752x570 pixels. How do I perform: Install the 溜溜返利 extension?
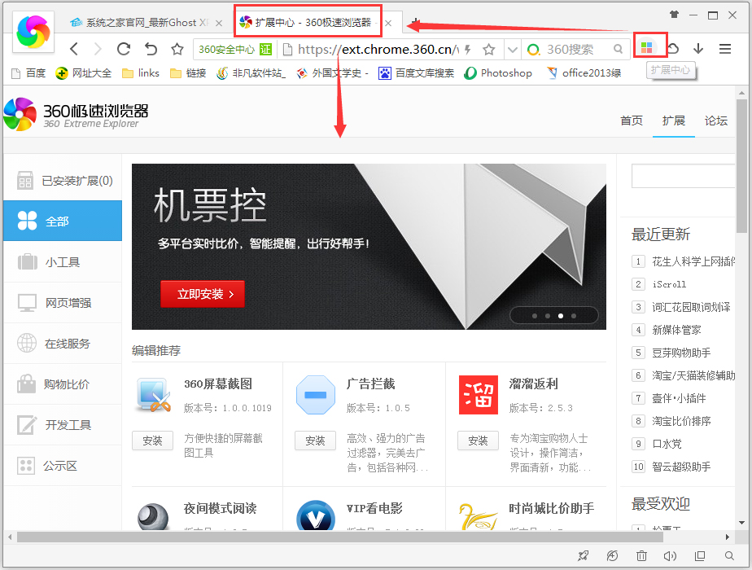pyautogui.click(x=478, y=441)
